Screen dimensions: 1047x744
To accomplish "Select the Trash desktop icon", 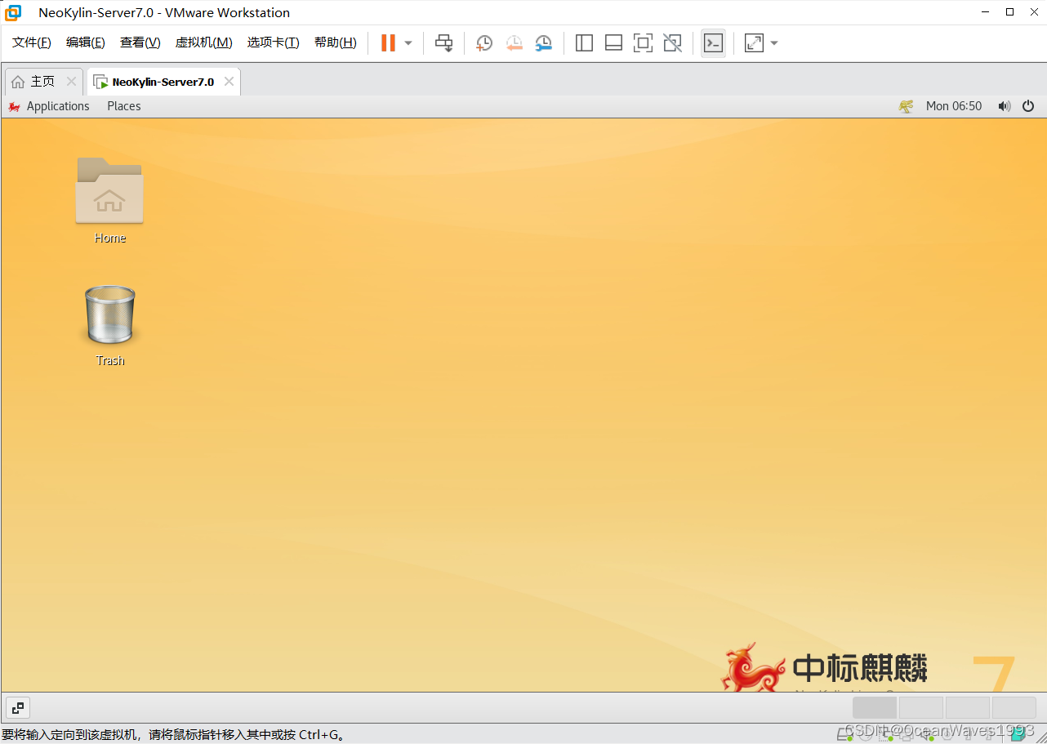I will point(109,325).
